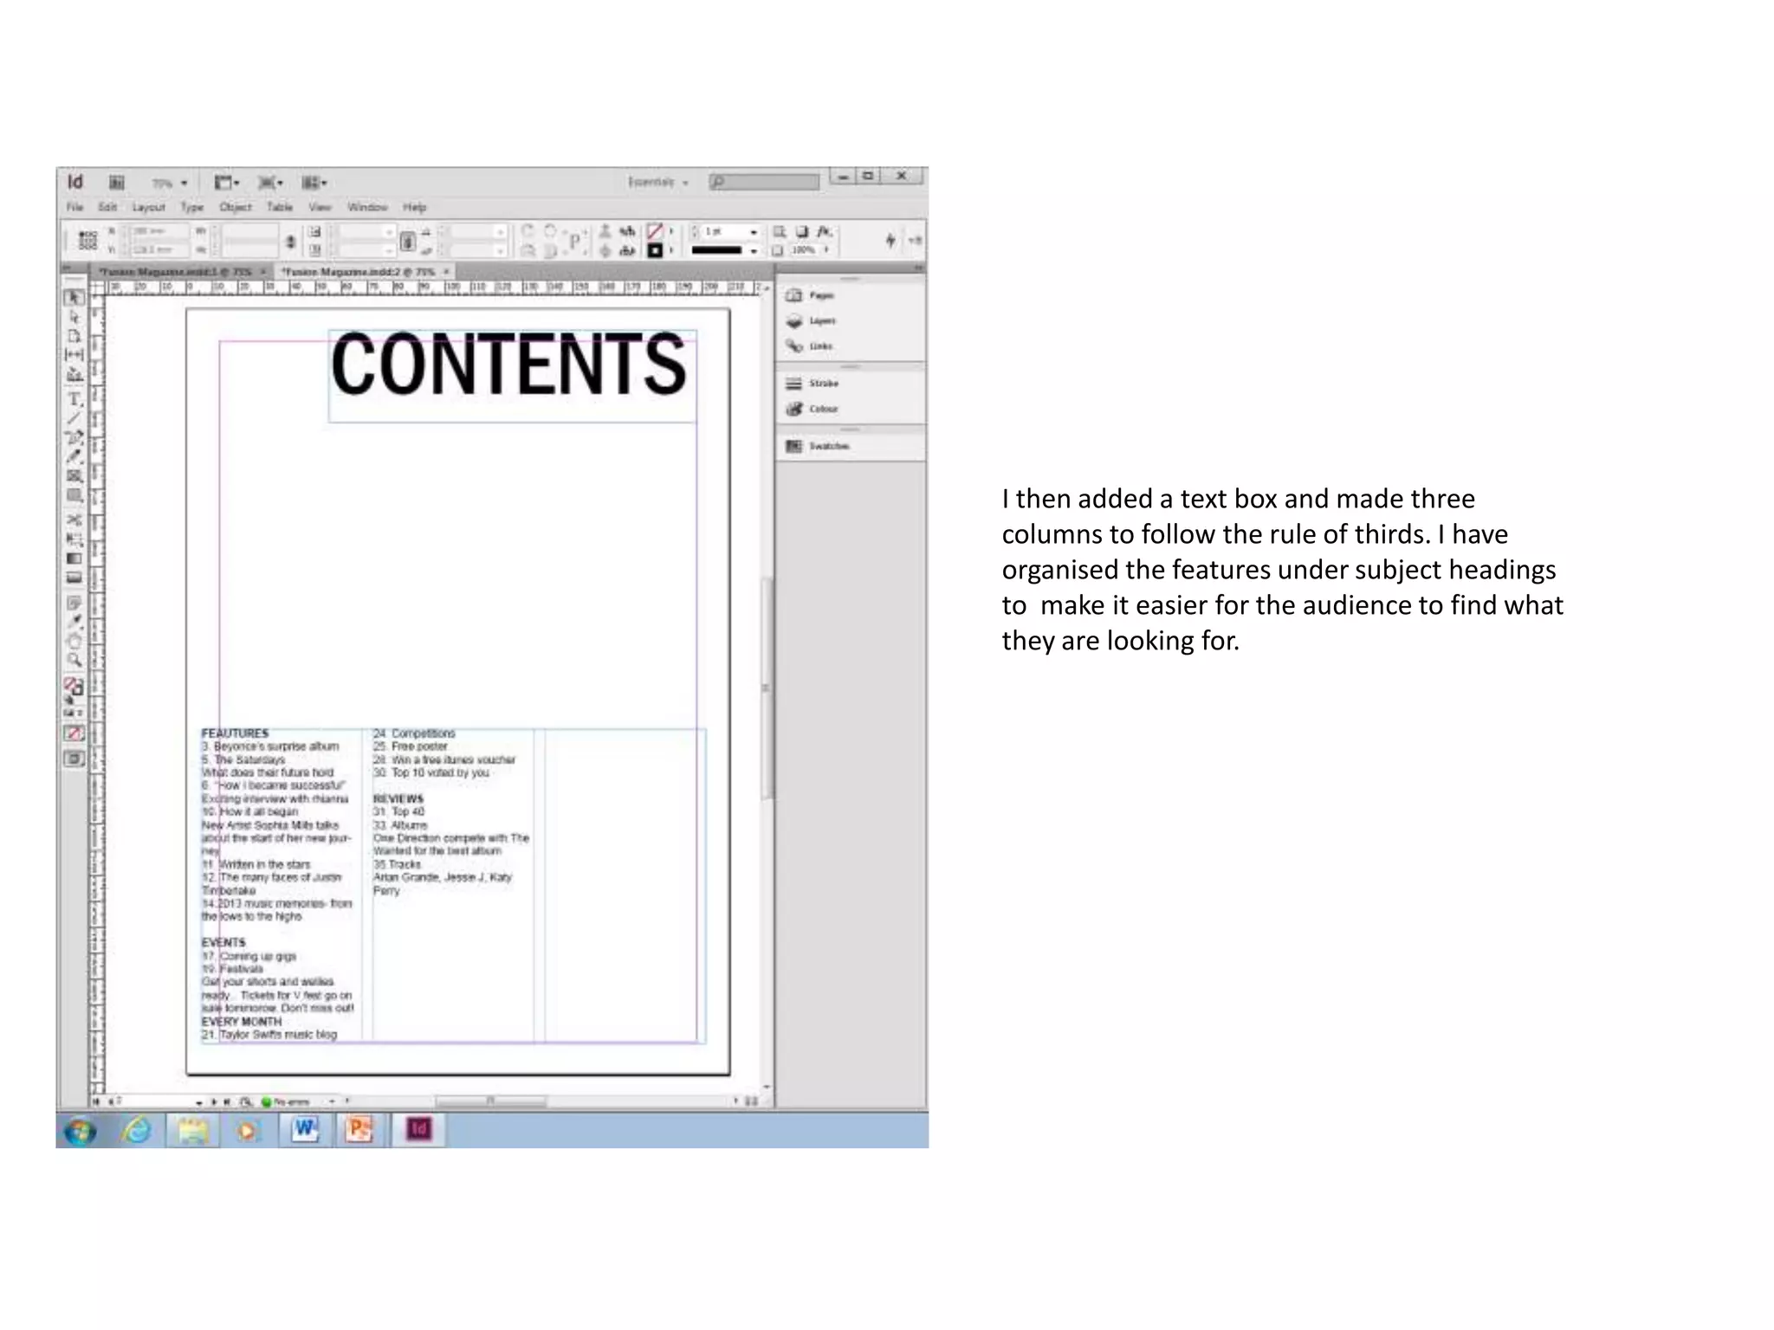Screen dimensions: 1774x1330
Task: Select the Gradient Swatch tool
Action: click(74, 558)
